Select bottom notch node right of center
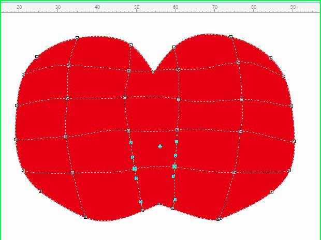 [173, 208]
